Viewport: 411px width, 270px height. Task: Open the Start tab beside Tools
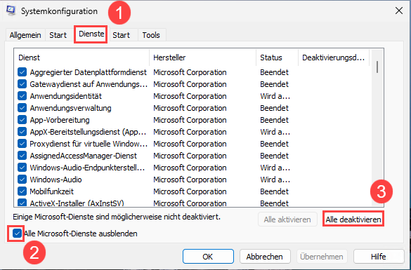point(121,35)
